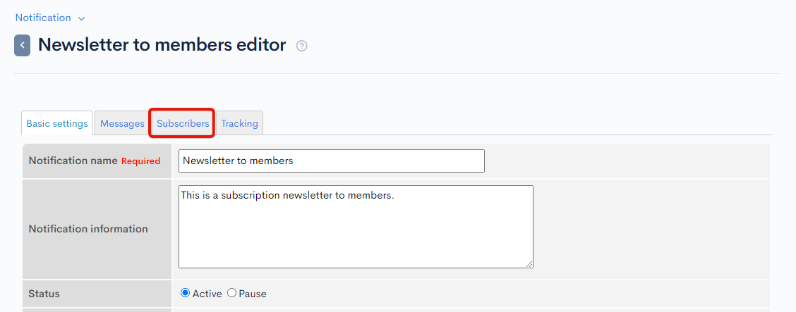Viewport: 796px width, 312px height.
Task: Click the Newsletter to members editor heading
Action: 162,44
